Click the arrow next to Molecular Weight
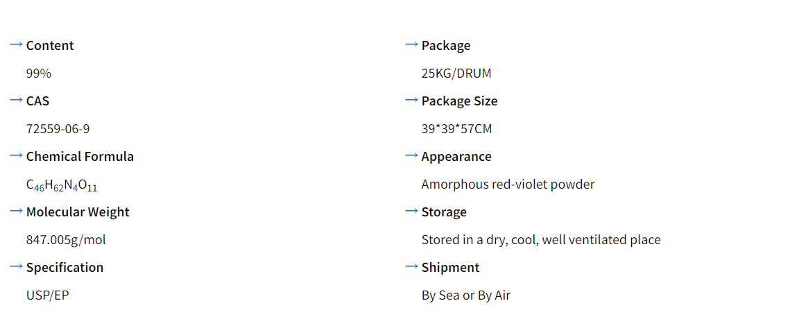790x335 pixels. (17, 211)
